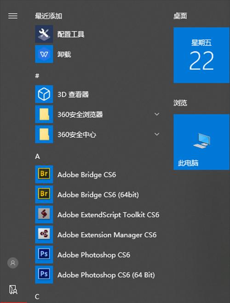230x303 pixels.
Task: Click Adobe Bridge CS6 text label
Action: coord(87,175)
